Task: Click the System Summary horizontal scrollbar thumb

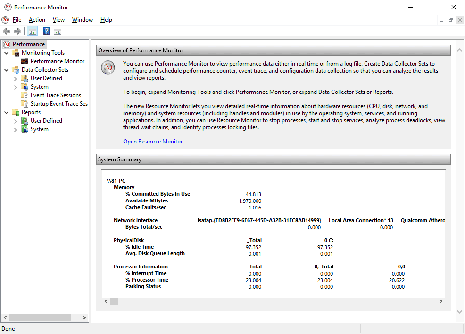Action: click(114, 301)
